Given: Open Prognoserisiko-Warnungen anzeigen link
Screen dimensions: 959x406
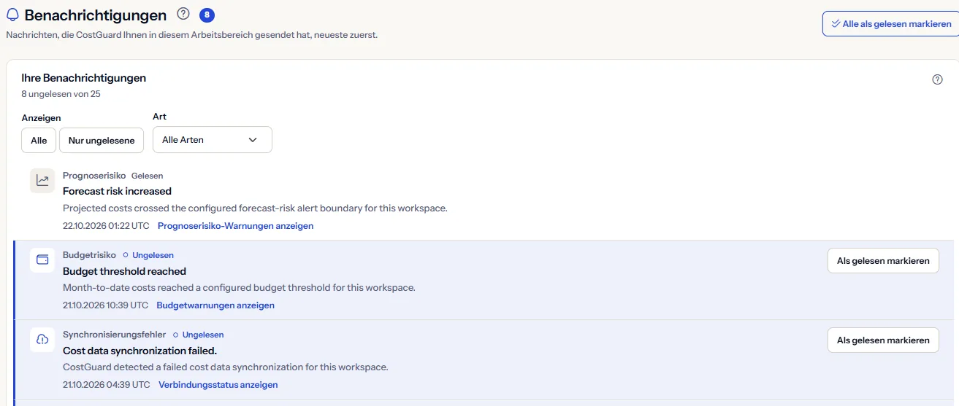Looking at the screenshot, I should pos(235,226).
